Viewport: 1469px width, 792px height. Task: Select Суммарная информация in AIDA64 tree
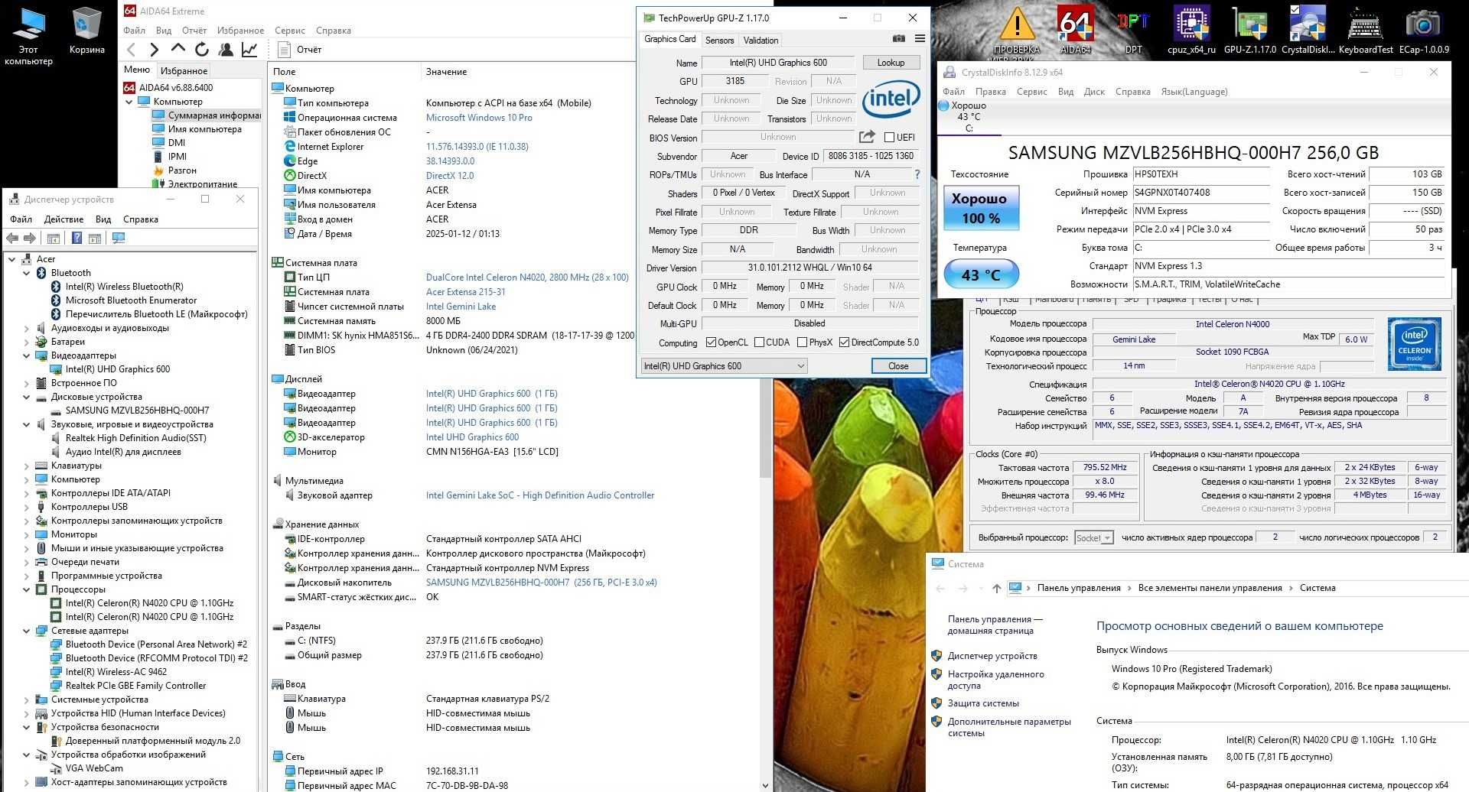click(x=207, y=115)
